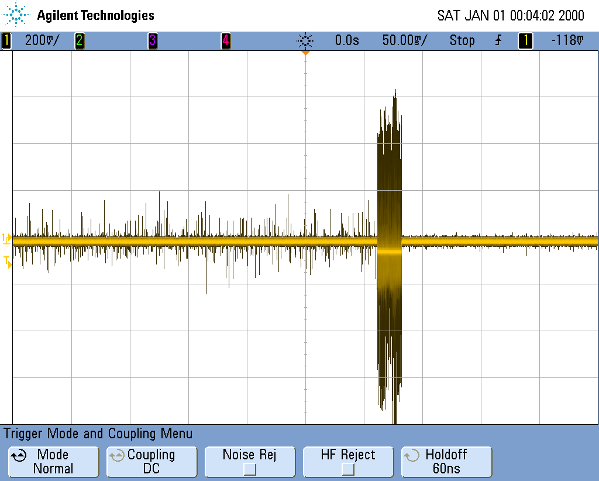The height and width of the screenshot is (481, 599).
Task: Select the purple channel 3 indicator
Action: pos(152,41)
